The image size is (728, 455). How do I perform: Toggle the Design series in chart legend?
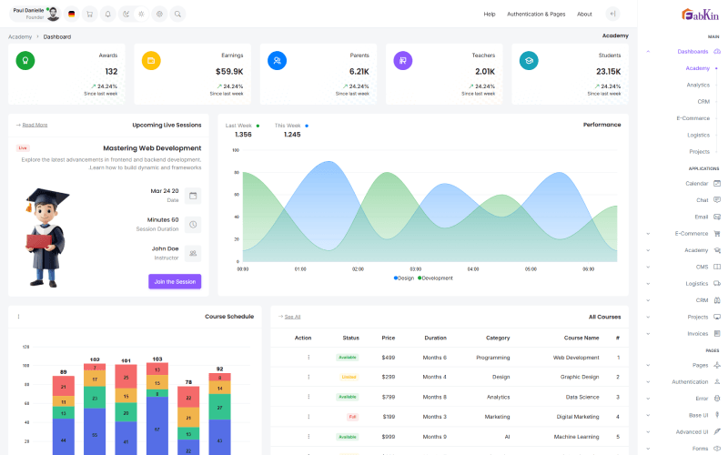pos(403,278)
